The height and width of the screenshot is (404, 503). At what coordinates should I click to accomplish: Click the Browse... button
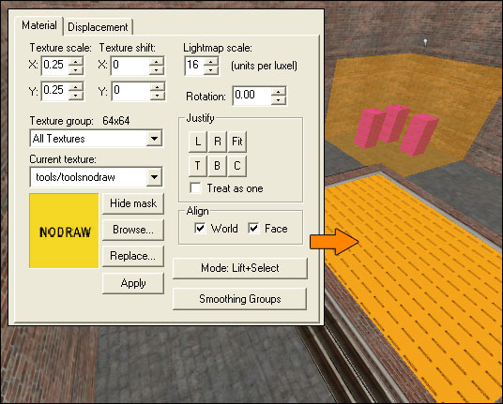tap(133, 230)
